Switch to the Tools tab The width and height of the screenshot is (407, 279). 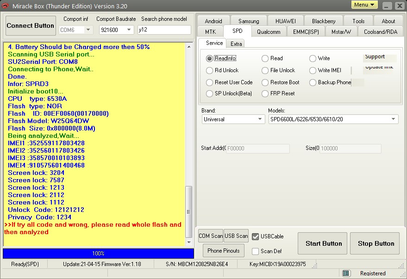358,21
